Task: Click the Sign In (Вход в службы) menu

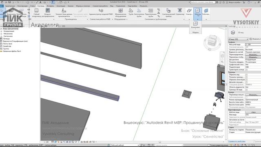Action: (235, 2)
